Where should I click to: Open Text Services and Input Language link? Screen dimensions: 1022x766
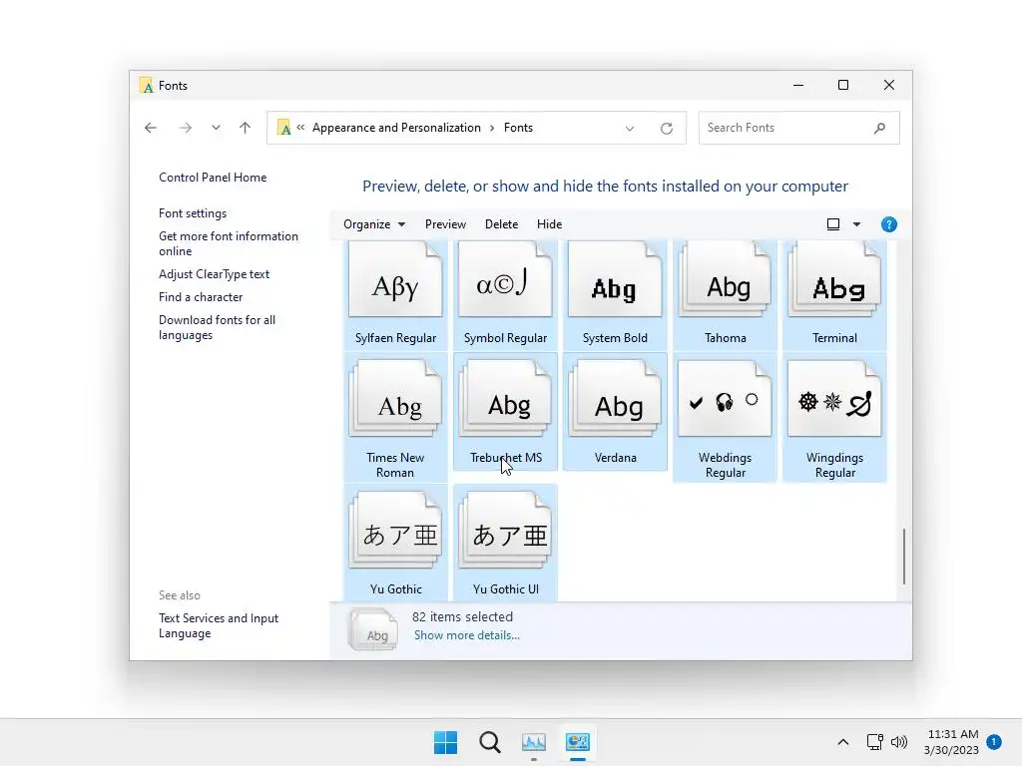(x=219, y=625)
